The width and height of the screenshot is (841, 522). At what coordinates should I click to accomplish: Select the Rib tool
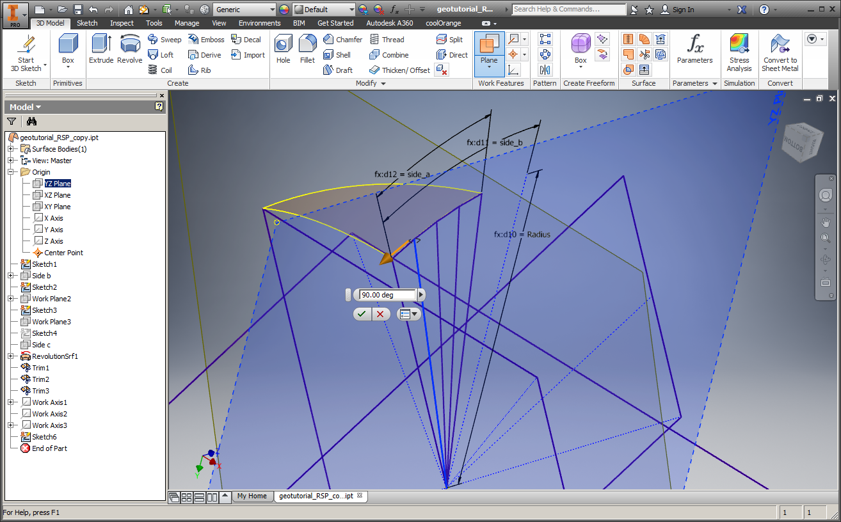tap(199, 70)
